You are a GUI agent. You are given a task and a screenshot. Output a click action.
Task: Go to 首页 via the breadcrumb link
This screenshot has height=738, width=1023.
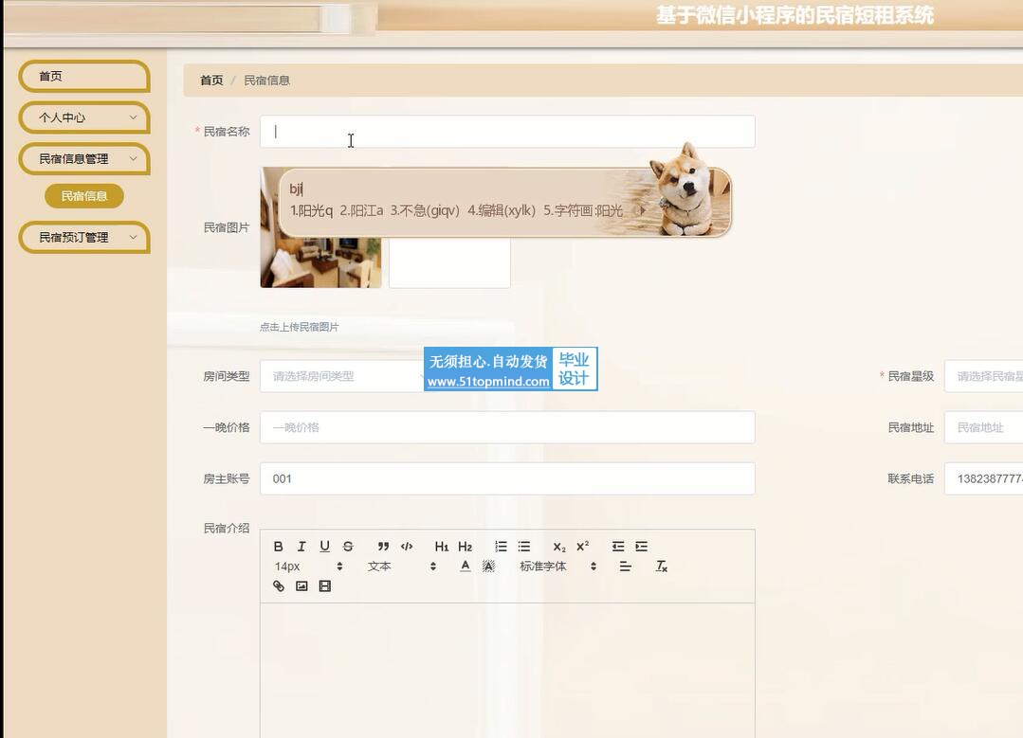[x=211, y=81]
